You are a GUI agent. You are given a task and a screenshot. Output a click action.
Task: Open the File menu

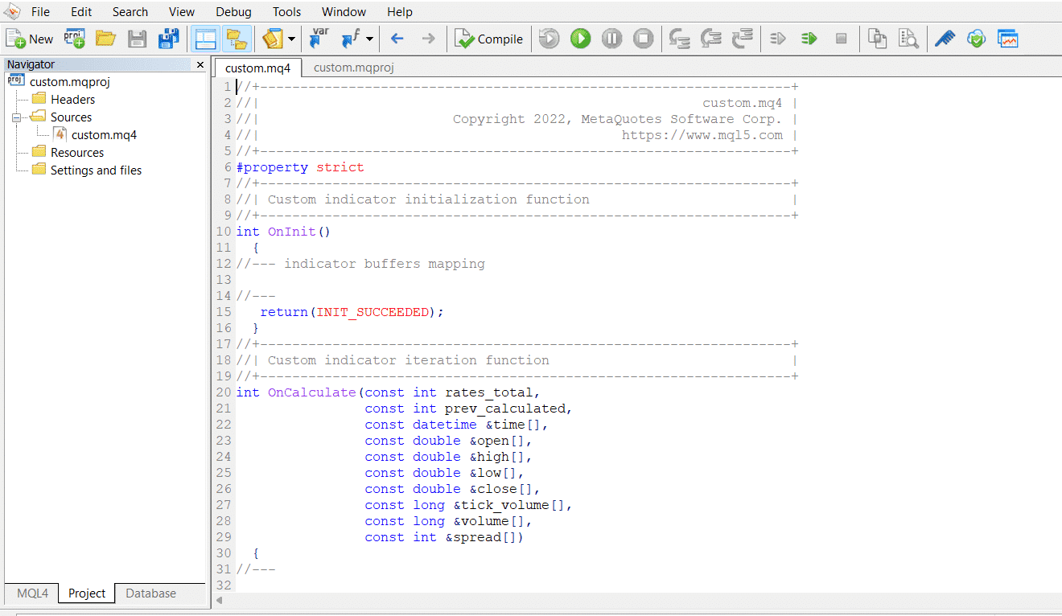coord(40,12)
